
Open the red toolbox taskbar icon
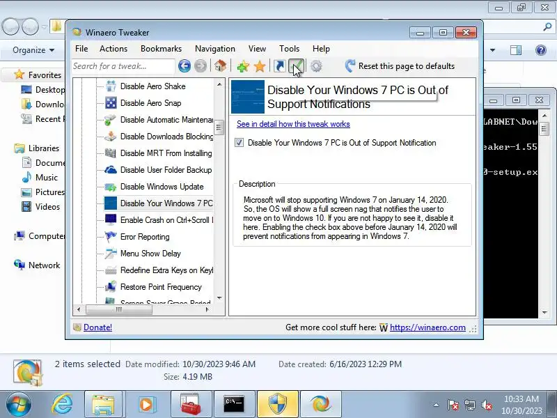pos(190,405)
